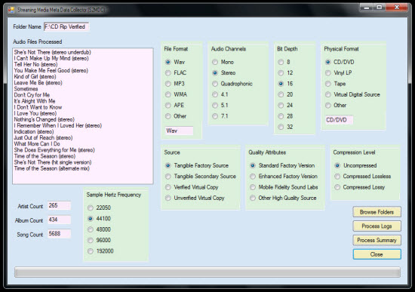Click the progress bar at the bottom
The width and height of the screenshot is (415, 292).
tap(207, 272)
